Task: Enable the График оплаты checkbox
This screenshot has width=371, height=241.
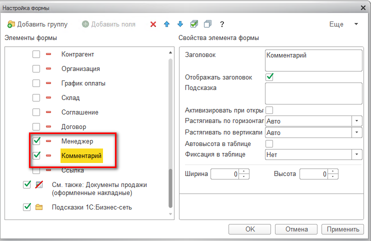Action: click(x=36, y=83)
